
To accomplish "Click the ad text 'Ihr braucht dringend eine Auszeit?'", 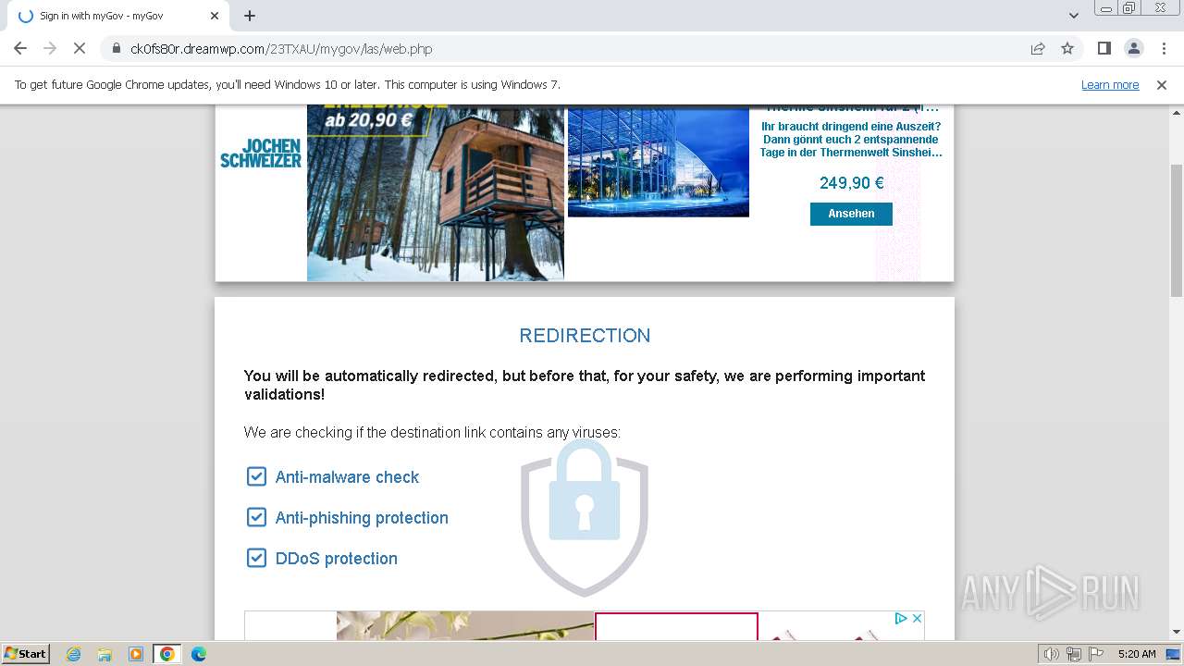I will tap(851, 127).
